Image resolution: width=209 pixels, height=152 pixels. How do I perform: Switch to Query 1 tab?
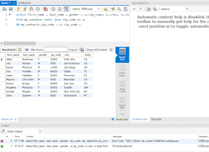pos(6,3)
